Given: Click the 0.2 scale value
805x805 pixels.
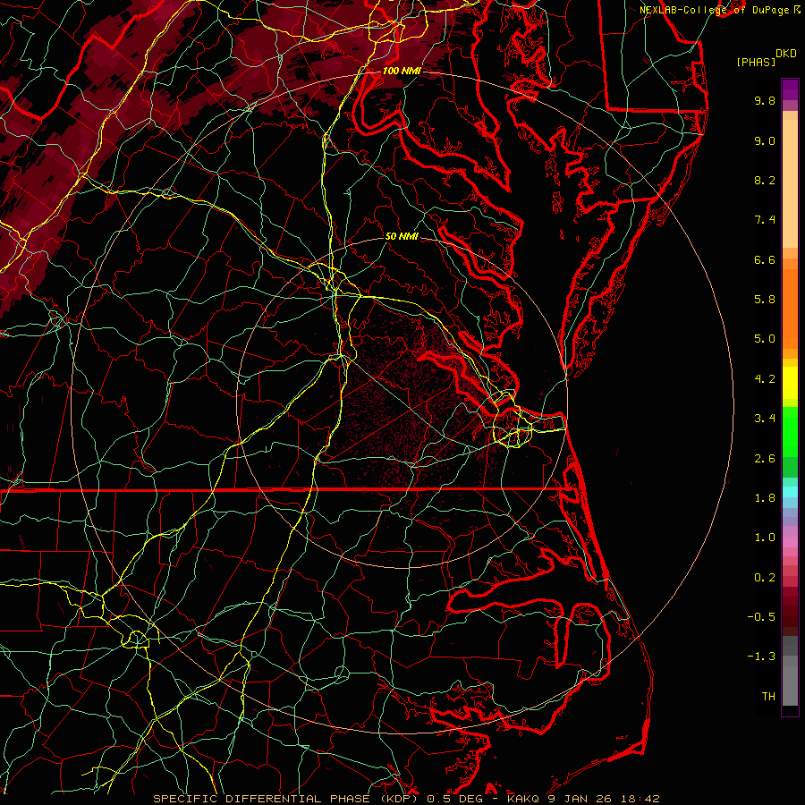Looking at the screenshot, I should [765, 578].
